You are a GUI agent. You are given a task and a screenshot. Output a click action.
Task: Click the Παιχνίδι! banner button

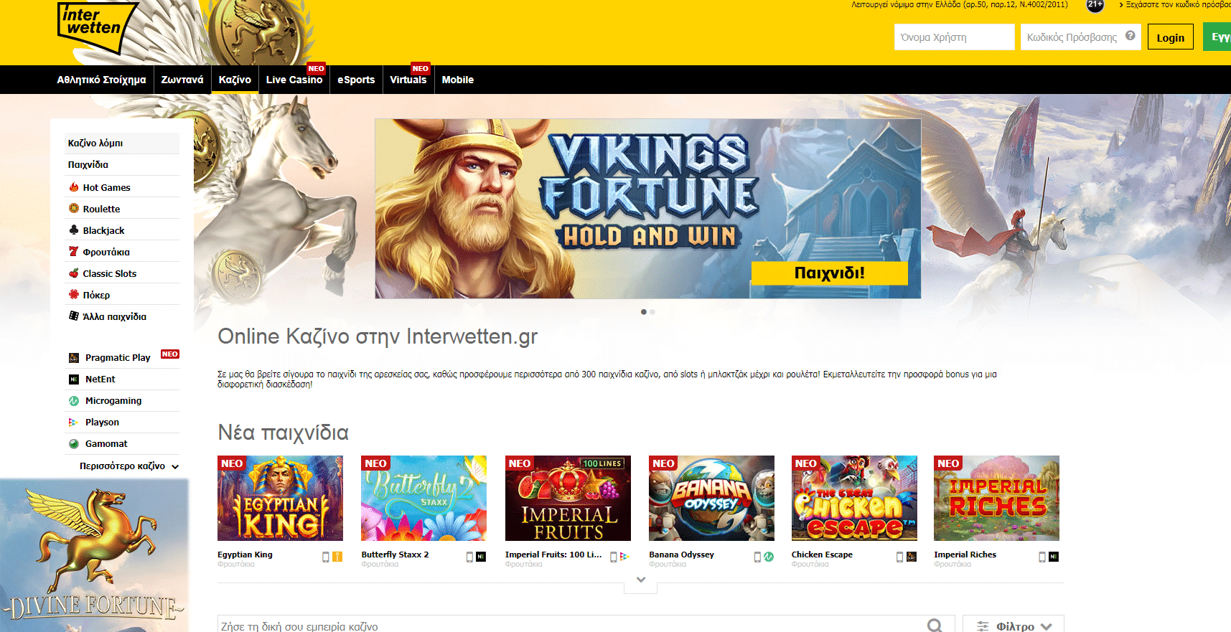[x=830, y=273]
